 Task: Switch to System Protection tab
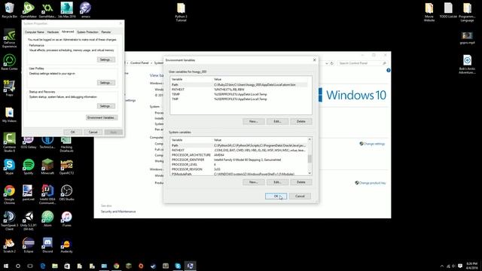(87, 32)
